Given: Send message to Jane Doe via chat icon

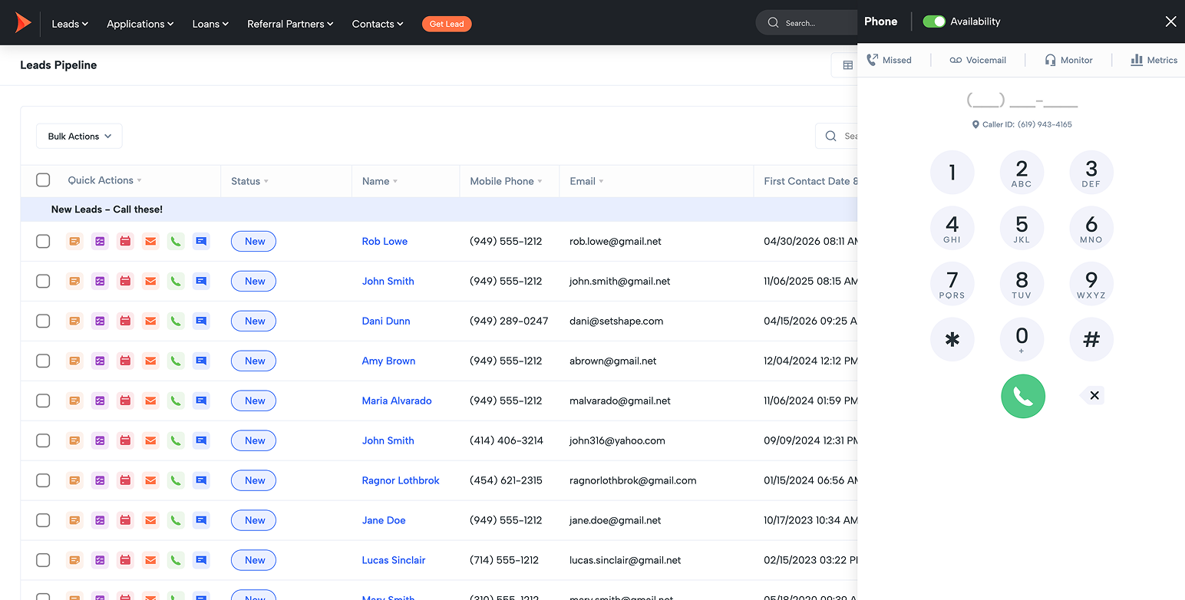Looking at the screenshot, I should (201, 520).
